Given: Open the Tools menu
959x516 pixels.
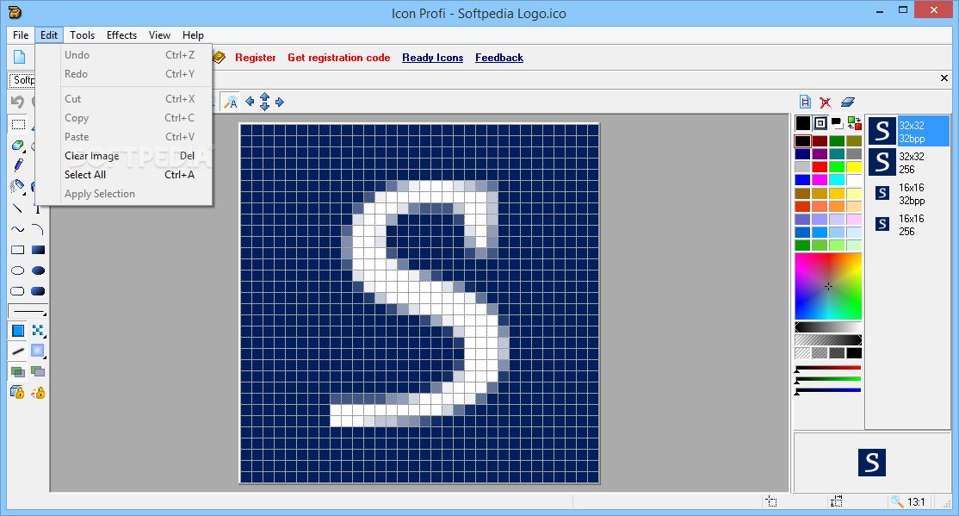Looking at the screenshot, I should pyautogui.click(x=82, y=35).
